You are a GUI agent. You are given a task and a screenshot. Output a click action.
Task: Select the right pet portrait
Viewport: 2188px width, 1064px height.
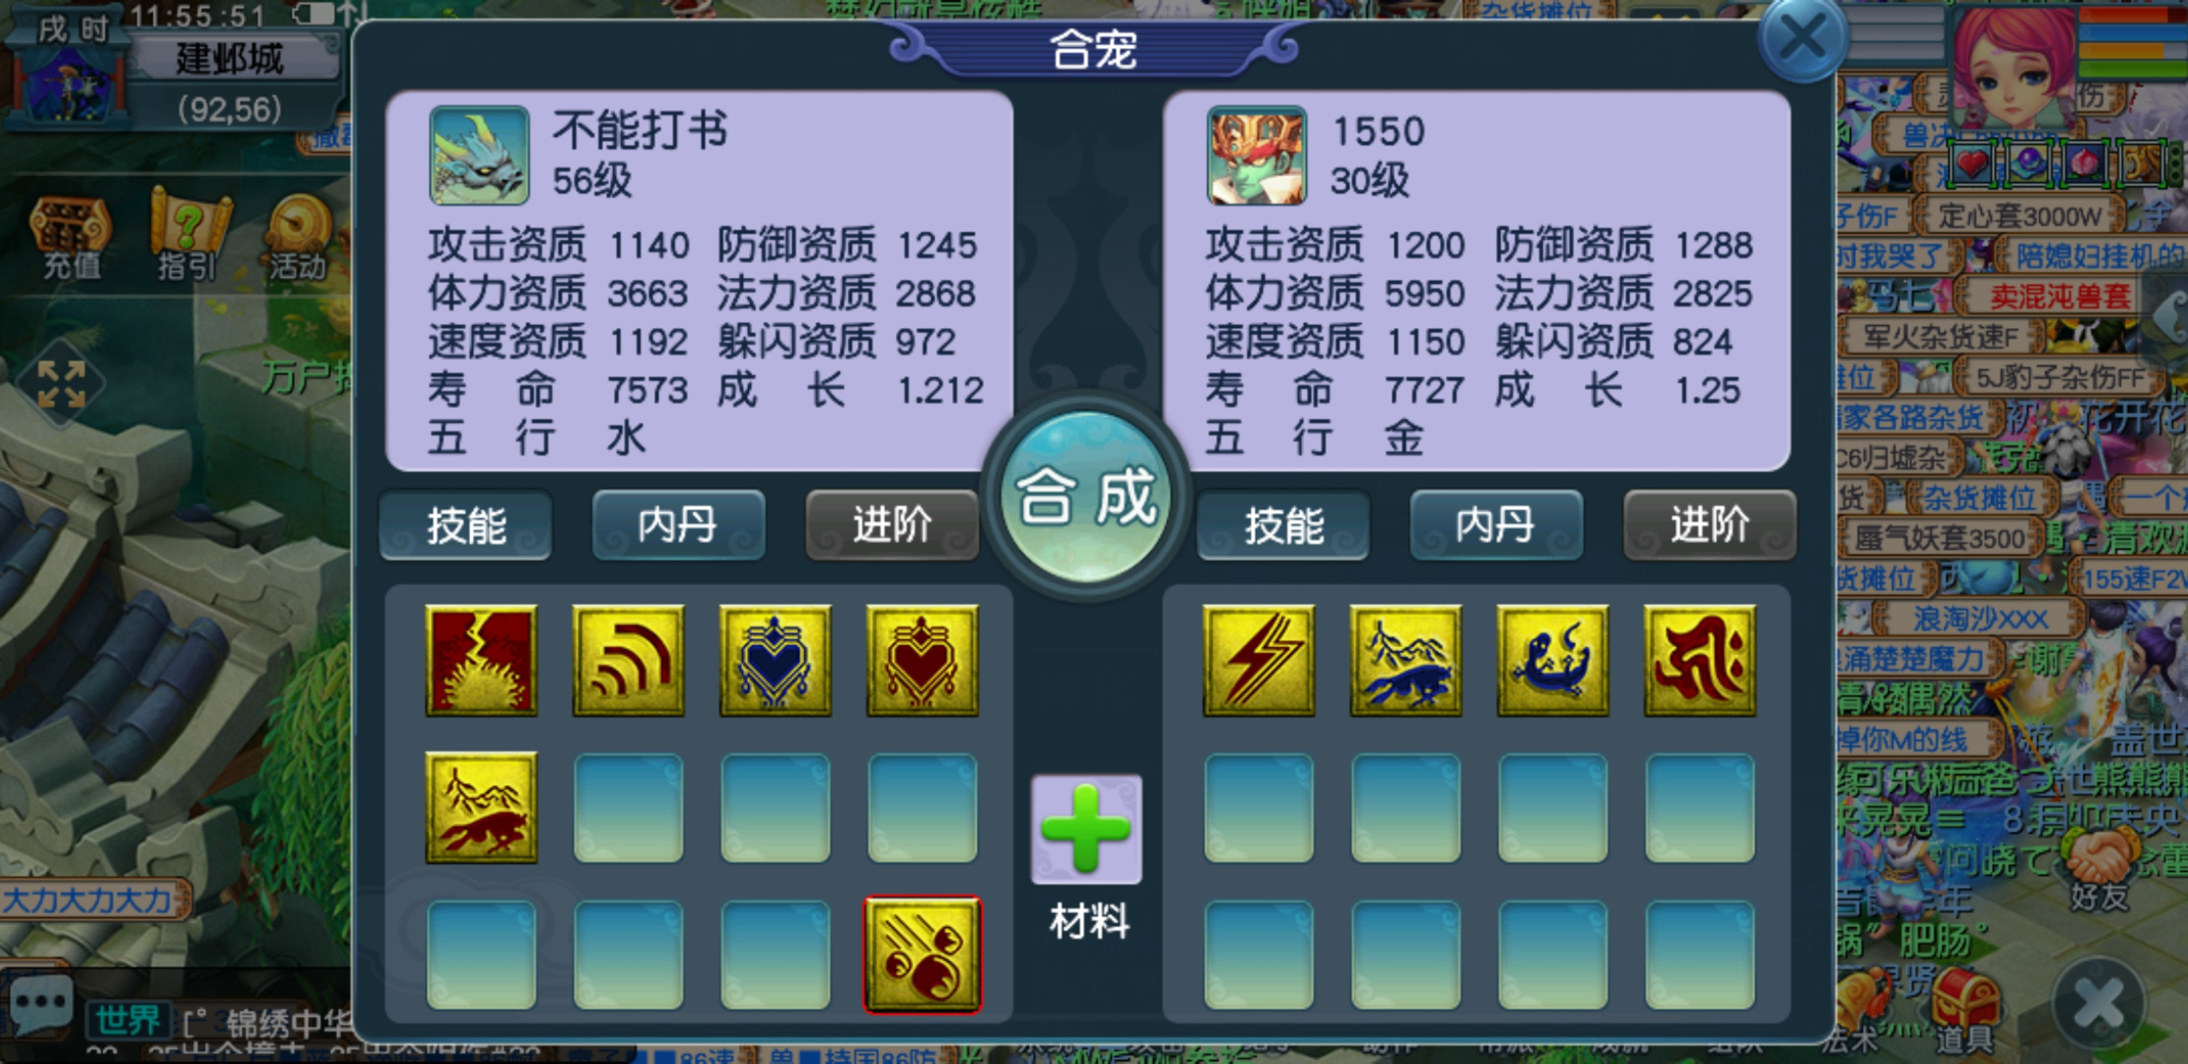(x=1256, y=155)
